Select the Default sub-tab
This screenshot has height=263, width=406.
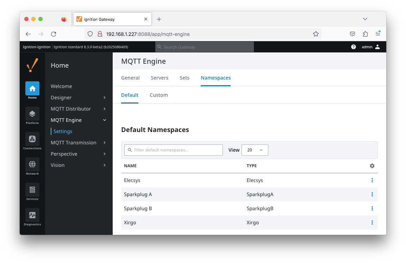pos(130,95)
